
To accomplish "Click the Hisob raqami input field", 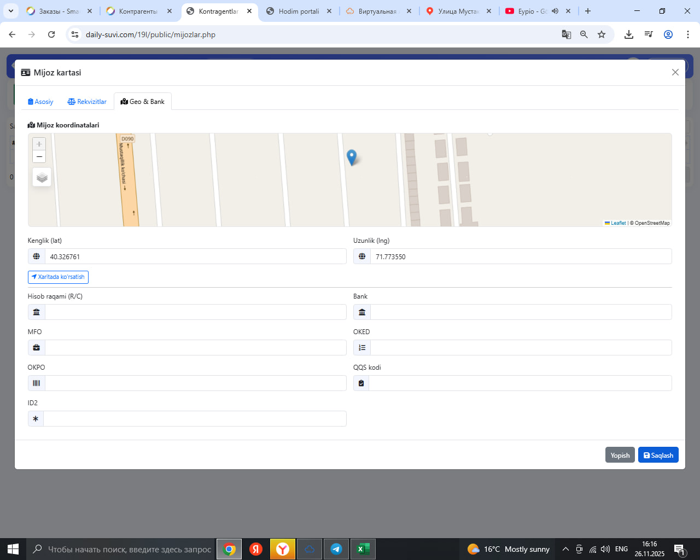I will click(x=195, y=312).
